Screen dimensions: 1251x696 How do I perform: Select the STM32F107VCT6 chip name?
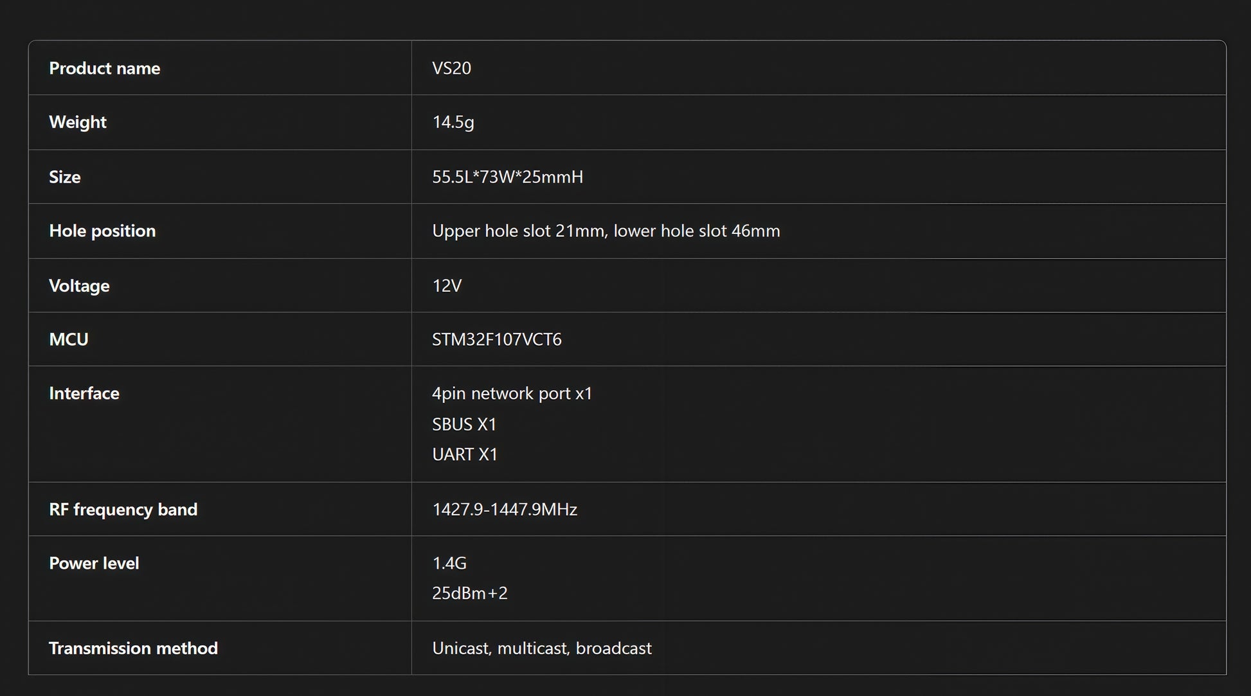coord(497,339)
